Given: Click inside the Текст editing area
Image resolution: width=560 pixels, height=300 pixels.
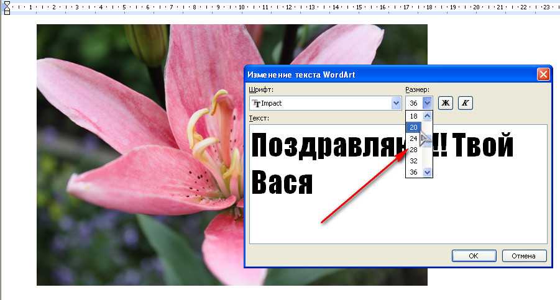Looking at the screenshot, I should [x=398, y=211].
